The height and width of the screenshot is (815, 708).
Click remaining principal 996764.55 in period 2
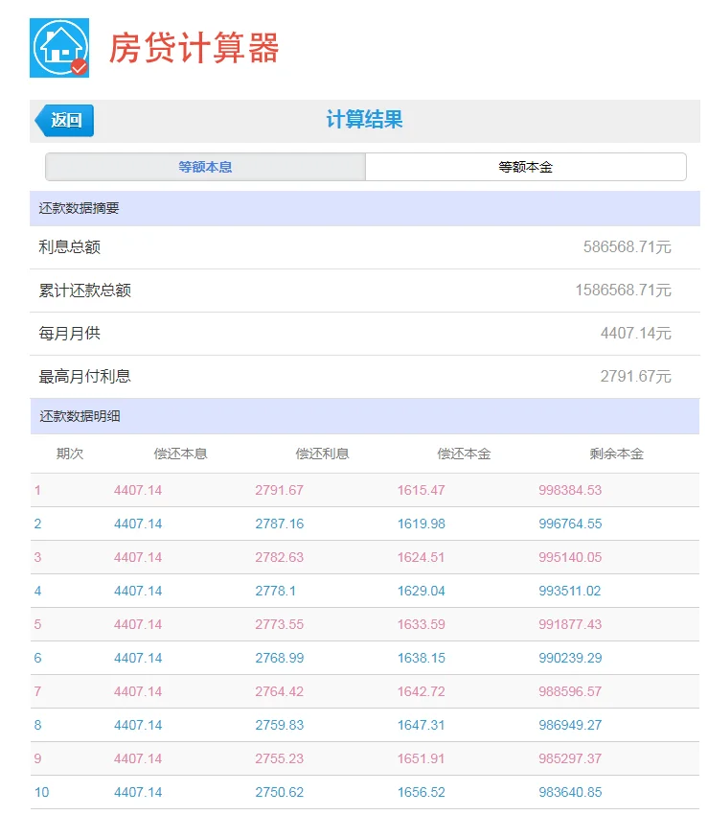tap(570, 524)
